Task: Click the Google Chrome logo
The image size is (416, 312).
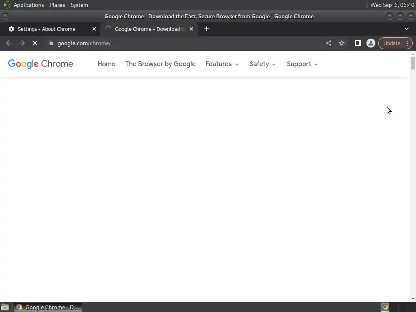Action: 40,64
